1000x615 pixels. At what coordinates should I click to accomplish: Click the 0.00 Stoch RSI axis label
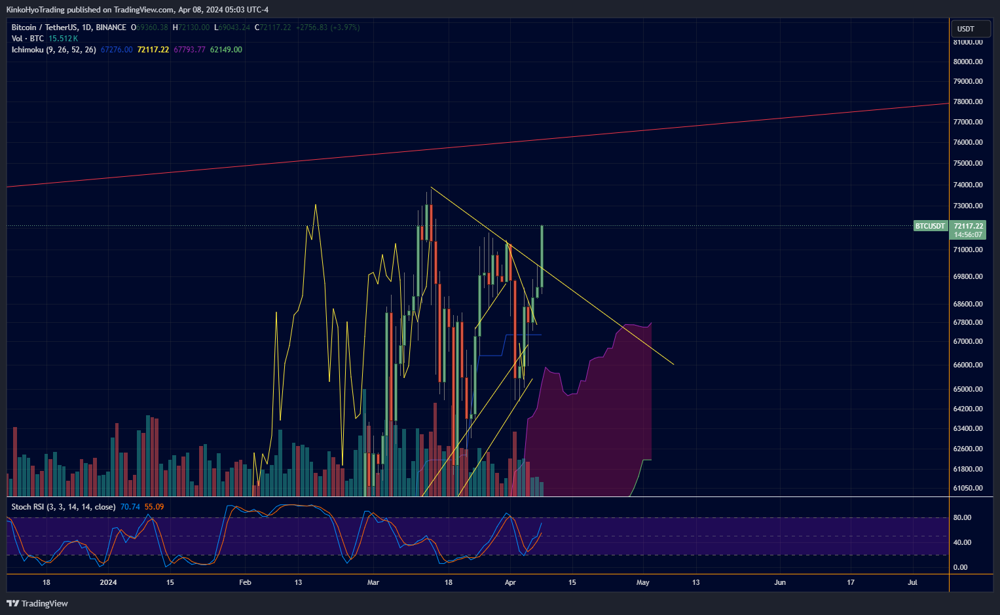960,567
